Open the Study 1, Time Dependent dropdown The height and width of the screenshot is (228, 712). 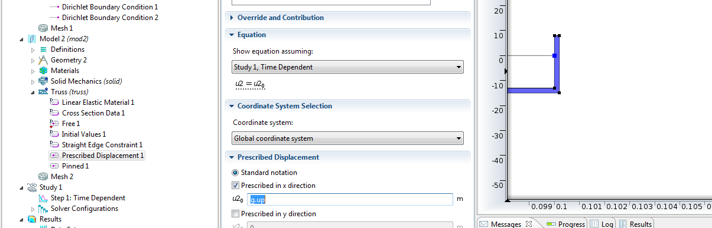coord(347,67)
